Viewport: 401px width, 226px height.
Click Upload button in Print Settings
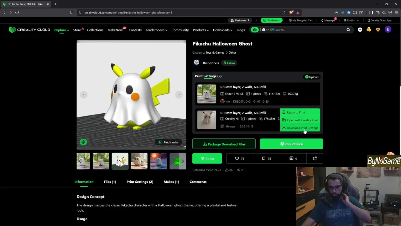(x=312, y=77)
